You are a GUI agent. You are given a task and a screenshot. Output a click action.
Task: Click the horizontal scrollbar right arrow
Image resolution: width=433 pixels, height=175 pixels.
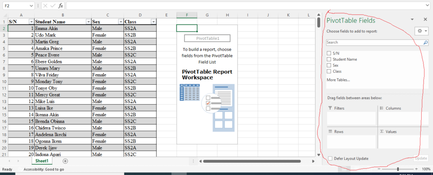click(x=313, y=161)
